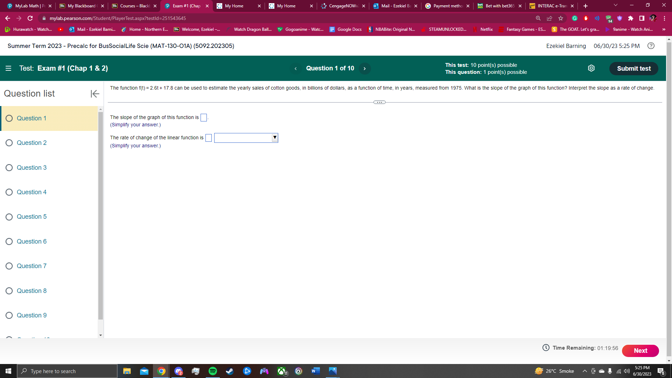Open the rate of change dropdown

(x=274, y=138)
